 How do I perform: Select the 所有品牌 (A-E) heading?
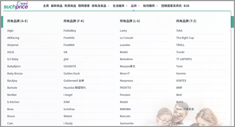18,21
